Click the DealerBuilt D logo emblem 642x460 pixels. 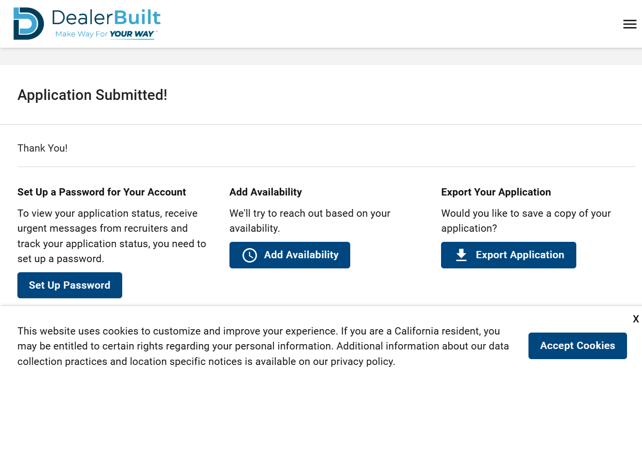tap(28, 24)
